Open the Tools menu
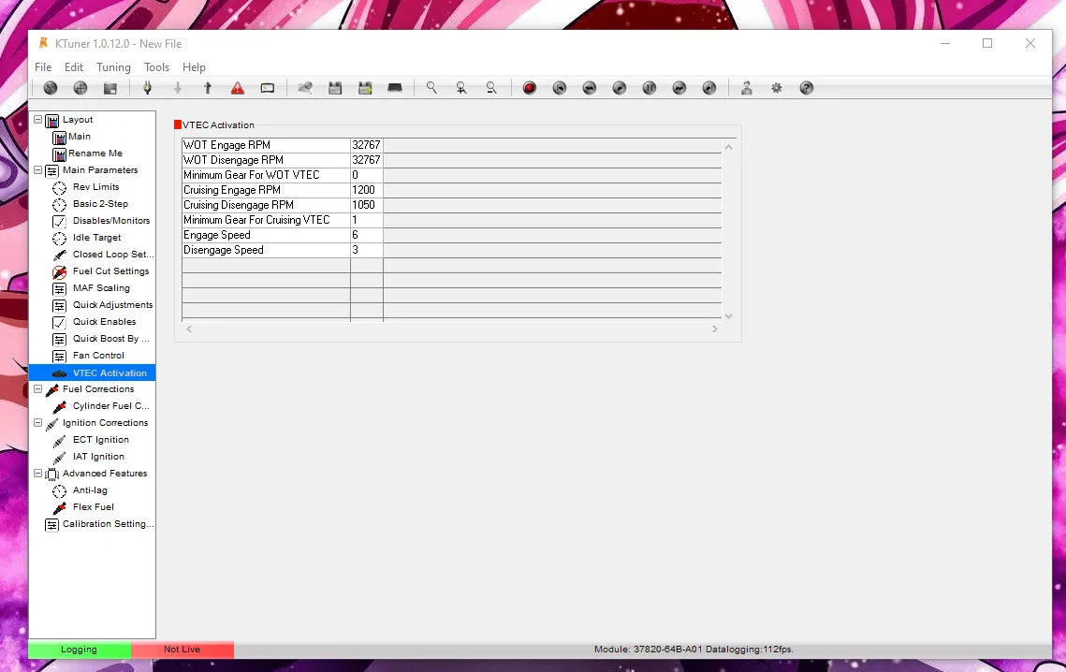The image size is (1066, 672). point(156,67)
